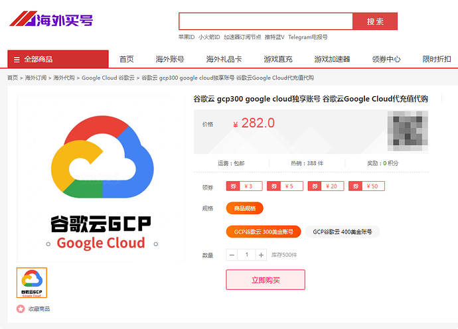Open the 游戏直充 navigation item
Viewport: 458px width, 329px height.
(278, 59)
